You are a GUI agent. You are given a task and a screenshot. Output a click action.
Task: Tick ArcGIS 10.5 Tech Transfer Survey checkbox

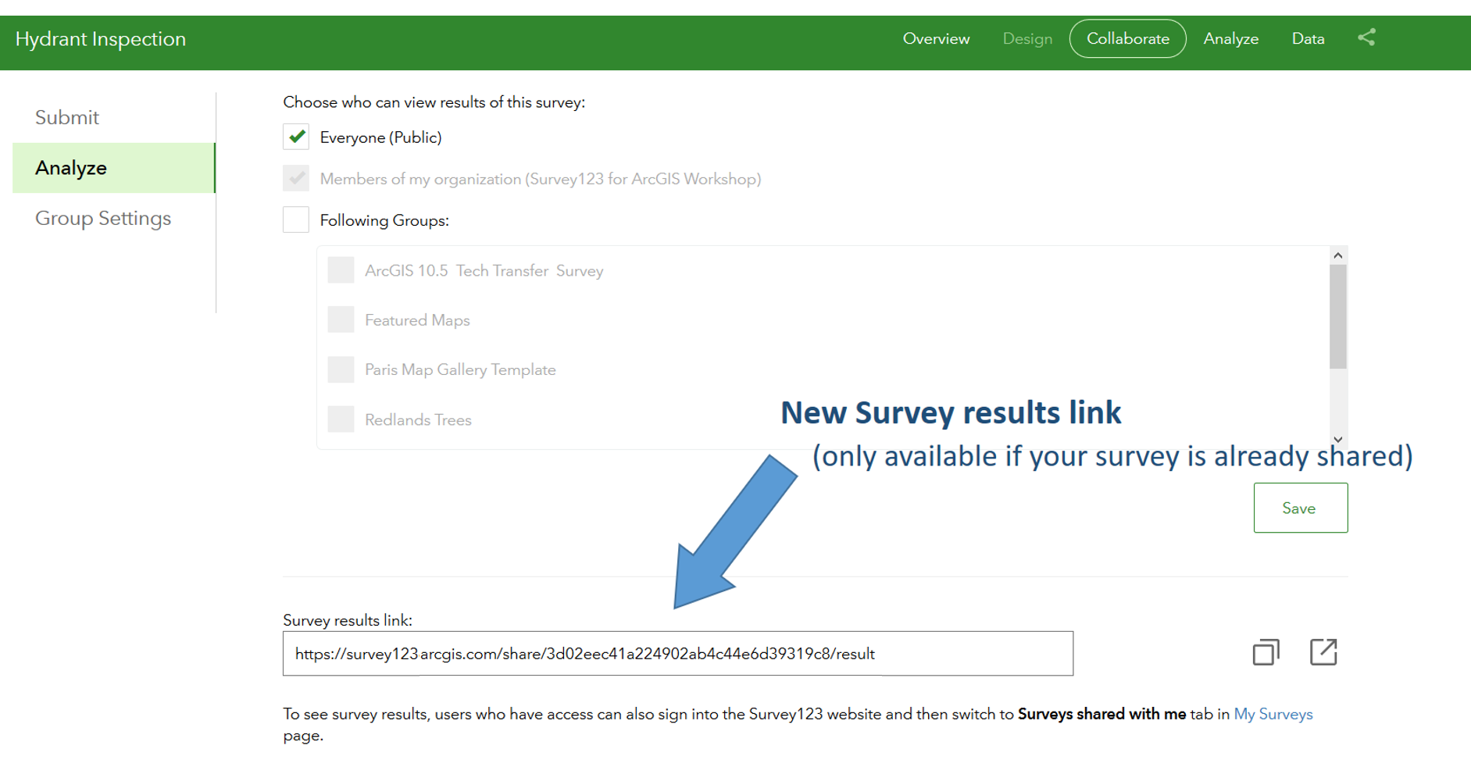[x=341, y=270]
